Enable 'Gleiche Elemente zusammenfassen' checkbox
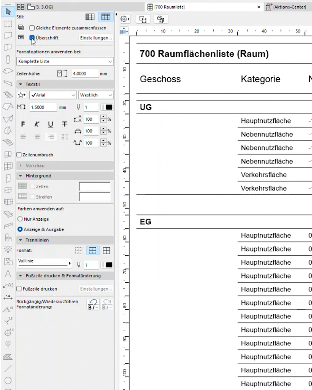Viewport: 312px width, 390px height. [x=32, y=28]
